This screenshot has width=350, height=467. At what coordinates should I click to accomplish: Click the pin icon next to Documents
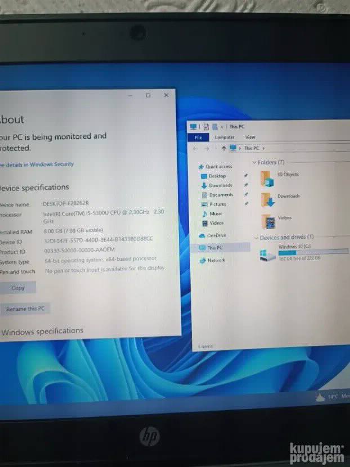pyautogui.click(x=246, y=194)
